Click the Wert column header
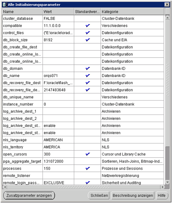The image size is (172, 203). [x=58, y=12]
